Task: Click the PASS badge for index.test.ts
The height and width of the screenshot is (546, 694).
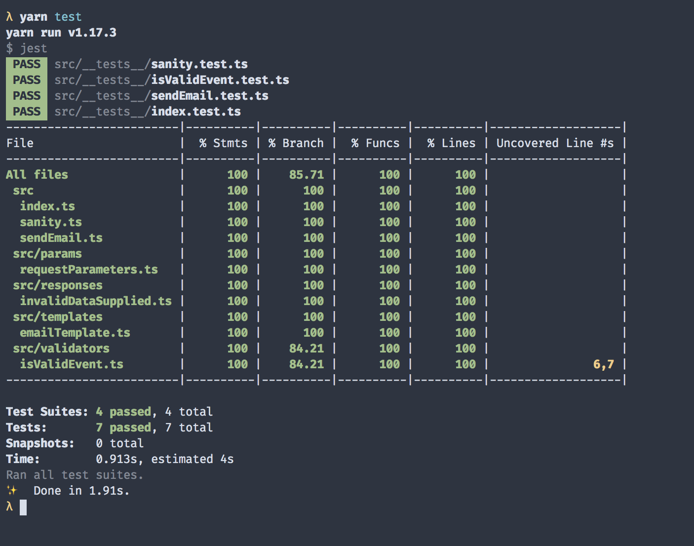Action: tap(27, 112)
